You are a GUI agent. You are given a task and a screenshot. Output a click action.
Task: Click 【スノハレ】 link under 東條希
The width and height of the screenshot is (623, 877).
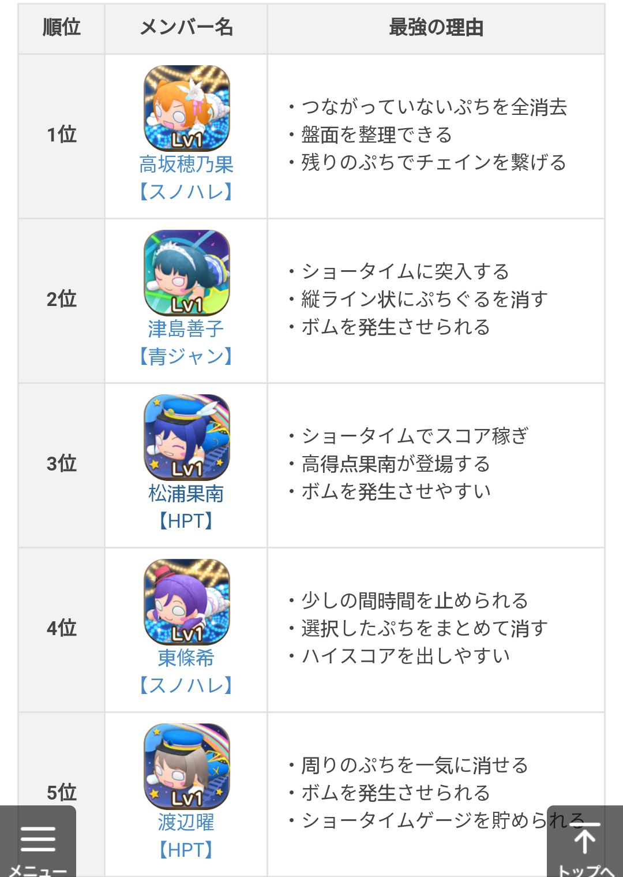[186, 685]
